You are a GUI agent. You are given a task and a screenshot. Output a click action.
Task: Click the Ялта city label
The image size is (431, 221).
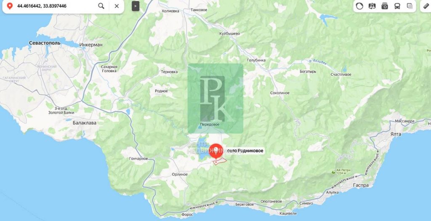tap(396, 134)
